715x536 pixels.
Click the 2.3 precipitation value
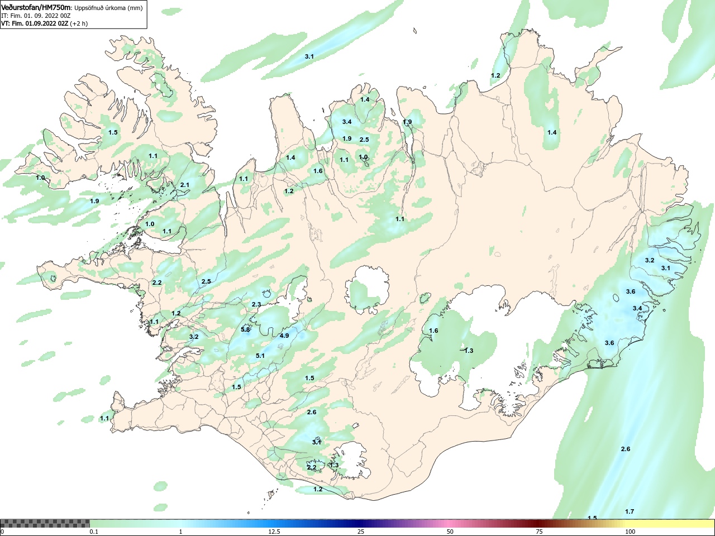[256, 304]
